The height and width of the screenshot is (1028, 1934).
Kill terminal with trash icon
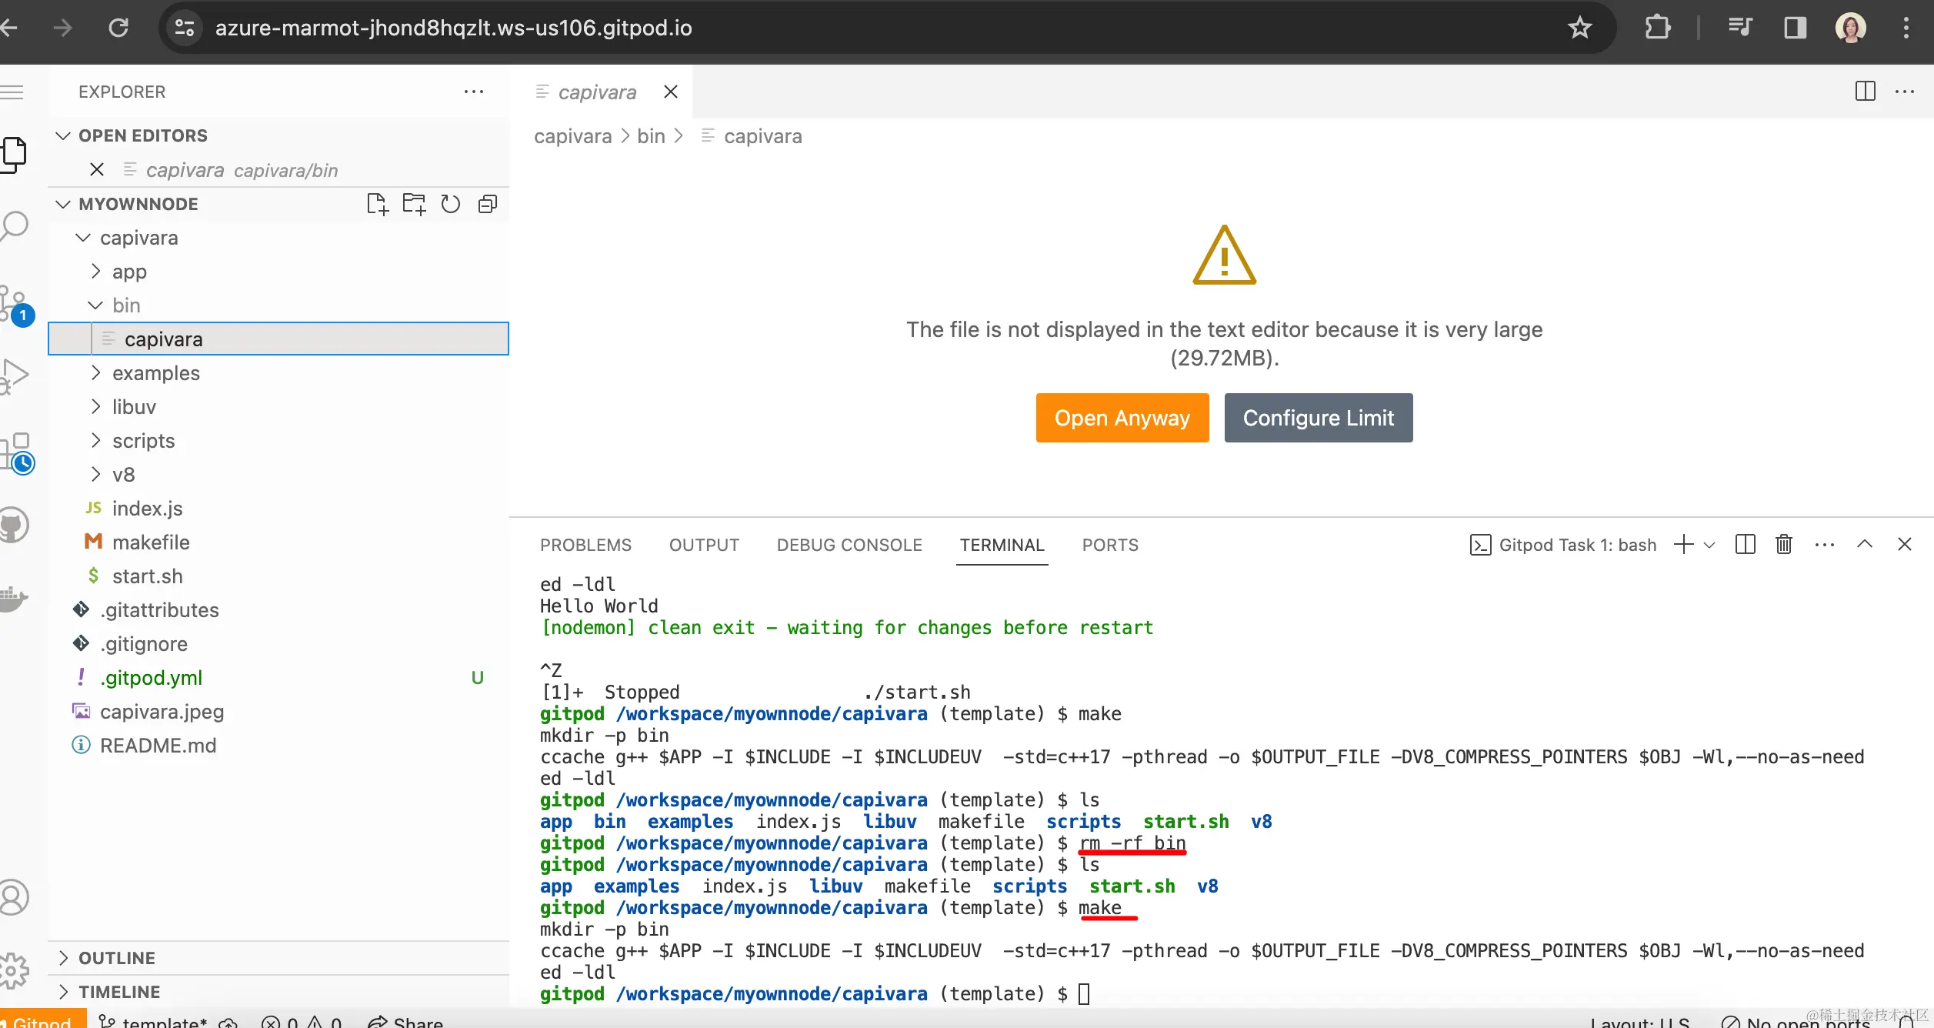[1784, 545]
